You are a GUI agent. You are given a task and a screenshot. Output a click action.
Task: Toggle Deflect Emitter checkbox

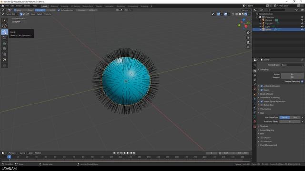pyautogui.click(x=59, y=10)
